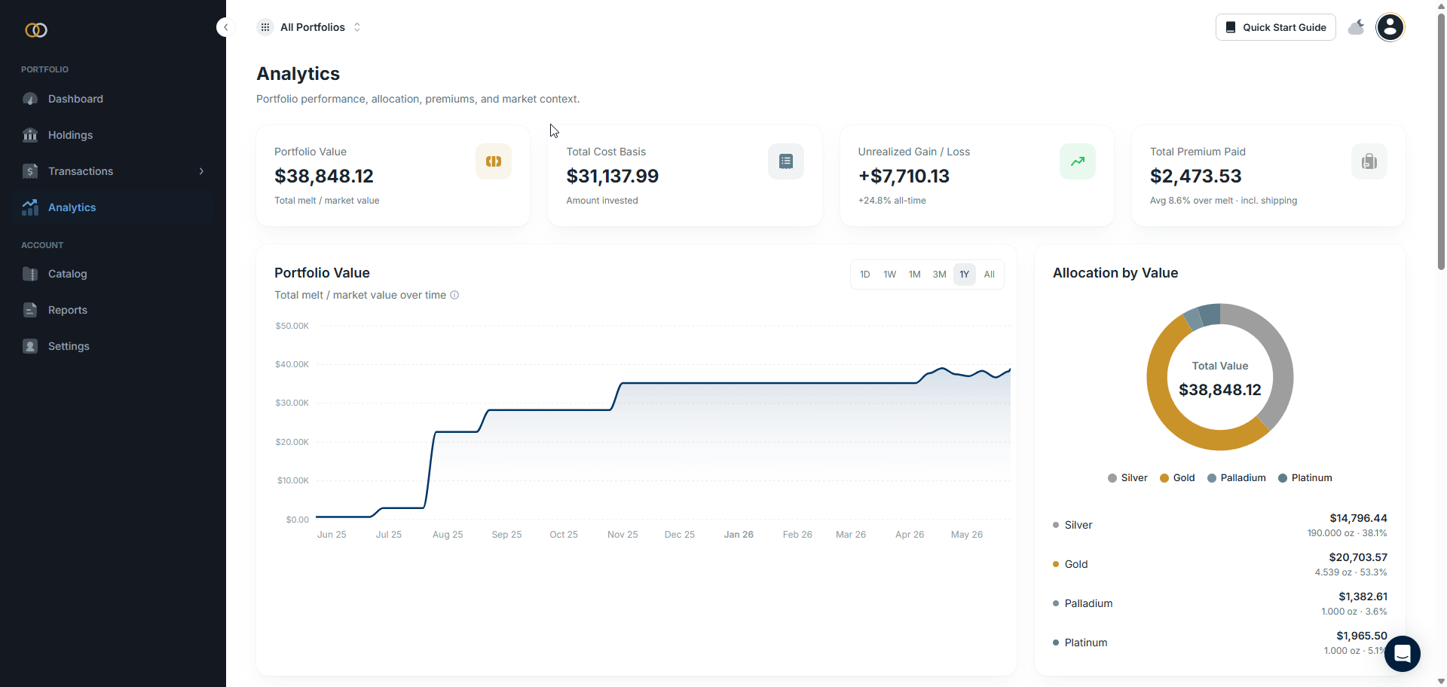Click the Reports document icon
The image size is (1447, 687).
(30, 310)
